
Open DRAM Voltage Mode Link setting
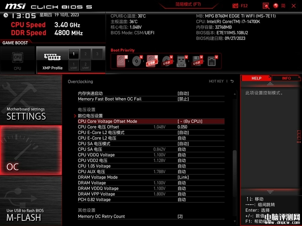pyautogui.click(x=183, y=177)
